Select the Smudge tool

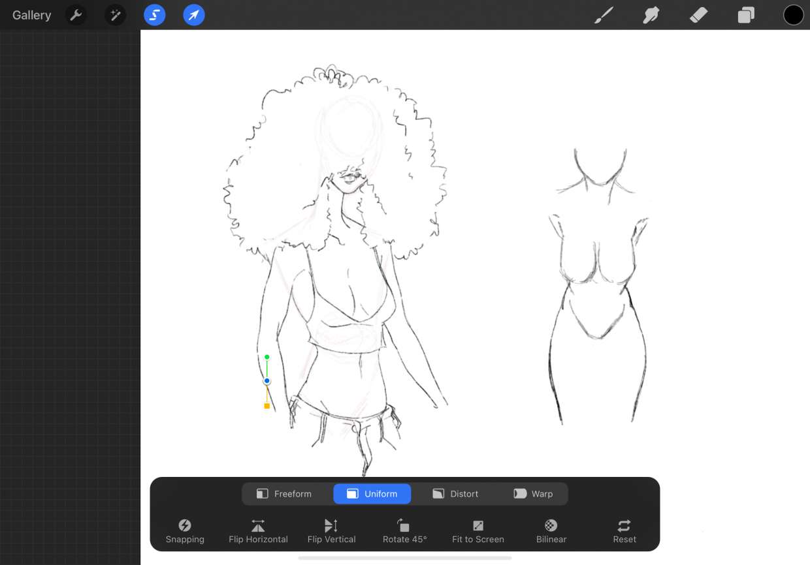coord(651,15)
